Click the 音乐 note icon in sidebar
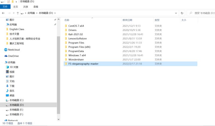This screenshot has width=215, height=126. click(x=7, y=91)
